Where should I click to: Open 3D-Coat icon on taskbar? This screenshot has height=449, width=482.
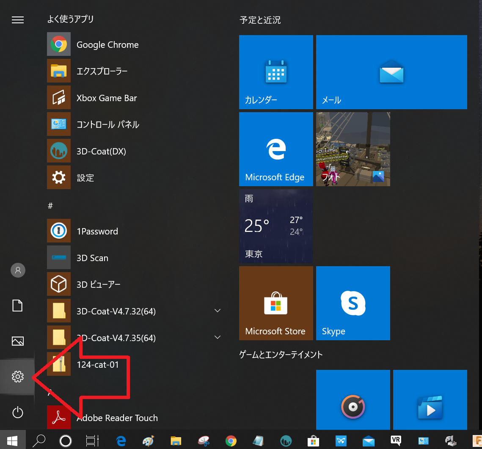pyautogui.click(x=286, y=441)
